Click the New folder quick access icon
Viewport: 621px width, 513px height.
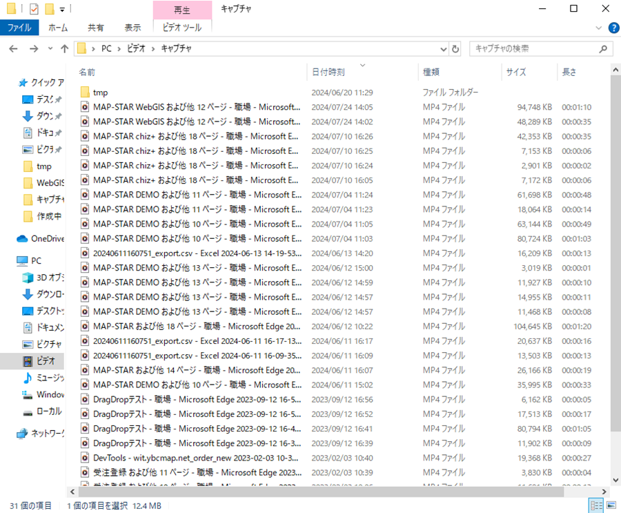(x=50, y=8)
